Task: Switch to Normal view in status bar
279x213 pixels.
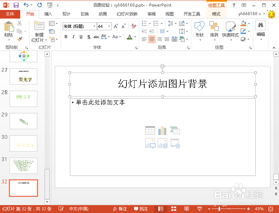Action: pos(161,209)
